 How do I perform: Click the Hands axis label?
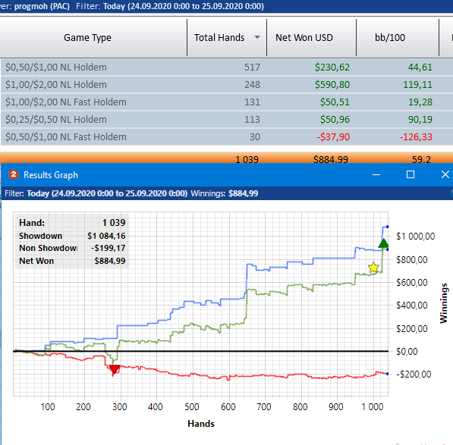pos(201,424)
